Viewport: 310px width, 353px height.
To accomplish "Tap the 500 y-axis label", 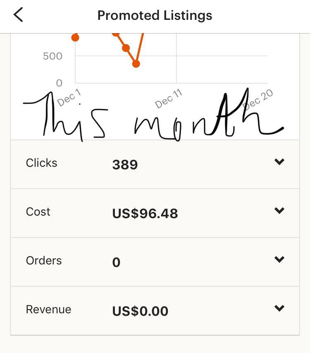I will (52, 56).
